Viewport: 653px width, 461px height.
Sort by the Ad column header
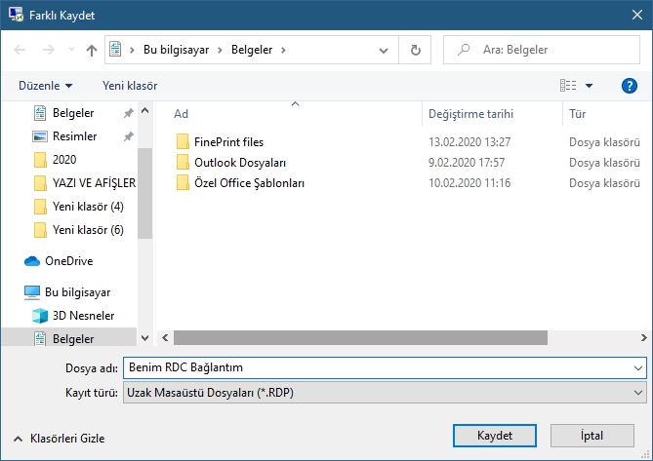pyautogui.click(x=181, y=114)
